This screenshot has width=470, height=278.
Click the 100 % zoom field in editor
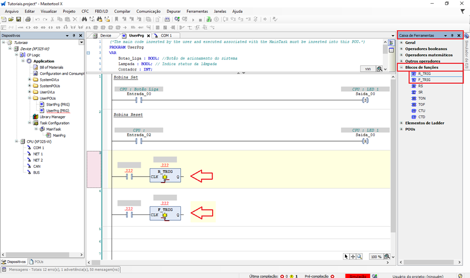[x=376, y=256]
